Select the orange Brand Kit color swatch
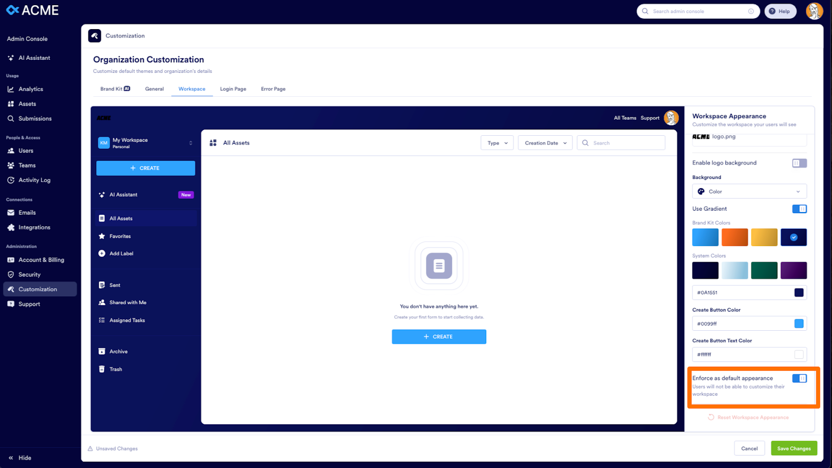Screen dimensions: 832x468 tap(735, 237)
